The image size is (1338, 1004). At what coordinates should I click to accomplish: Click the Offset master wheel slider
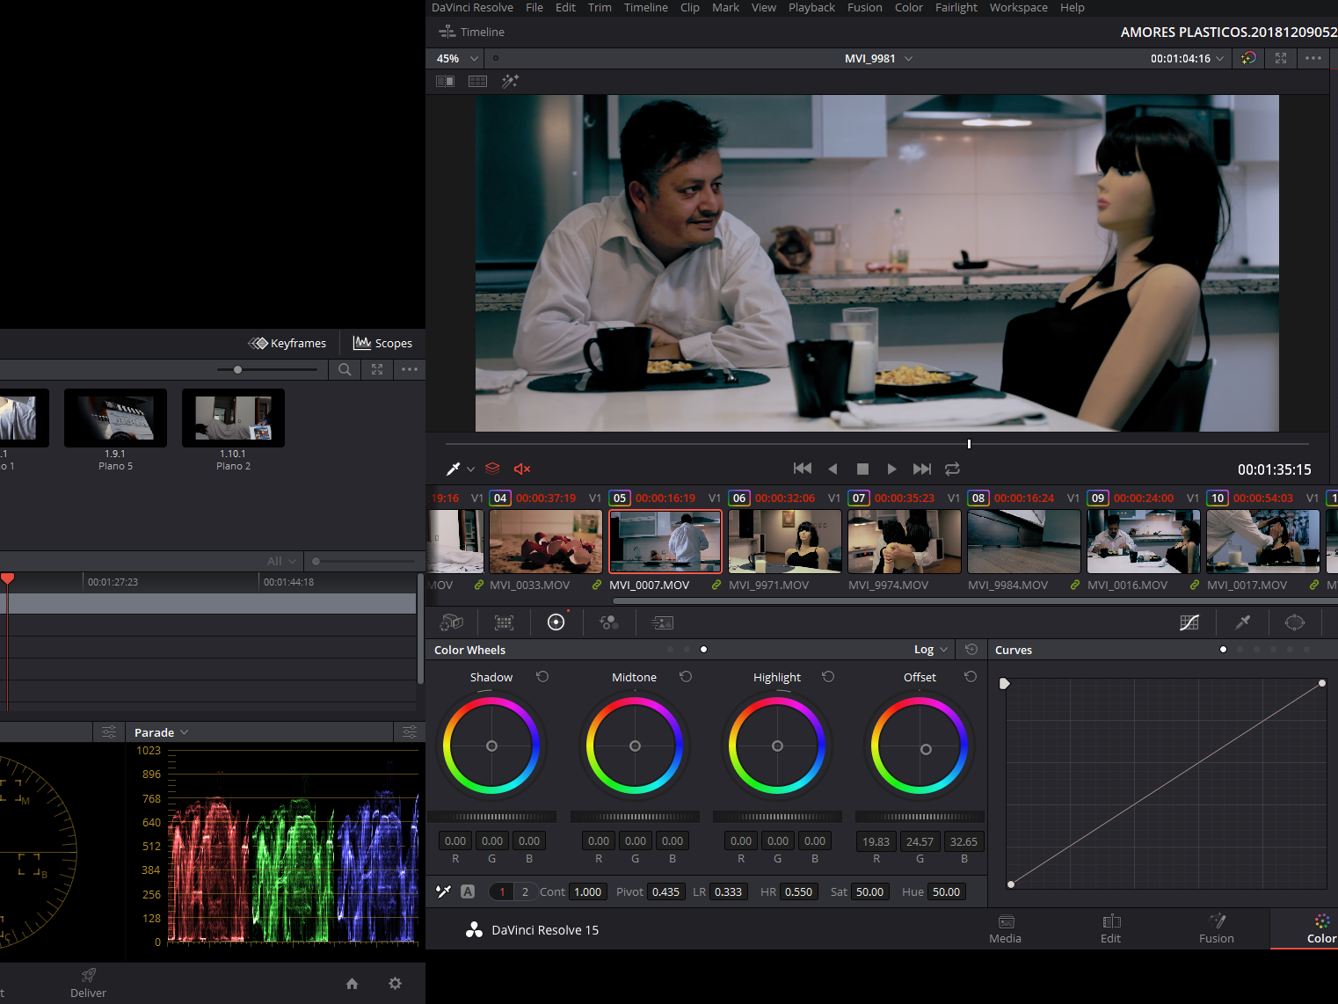pyautogui.click(x=920, y=817)
